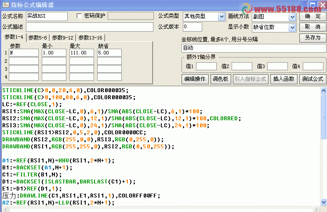Click the 值1 input field

(206, 66)
